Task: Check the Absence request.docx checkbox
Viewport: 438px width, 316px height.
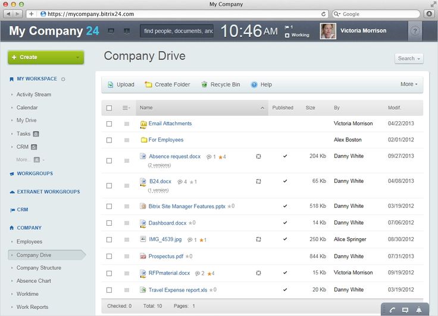Action: click(109, 160)
